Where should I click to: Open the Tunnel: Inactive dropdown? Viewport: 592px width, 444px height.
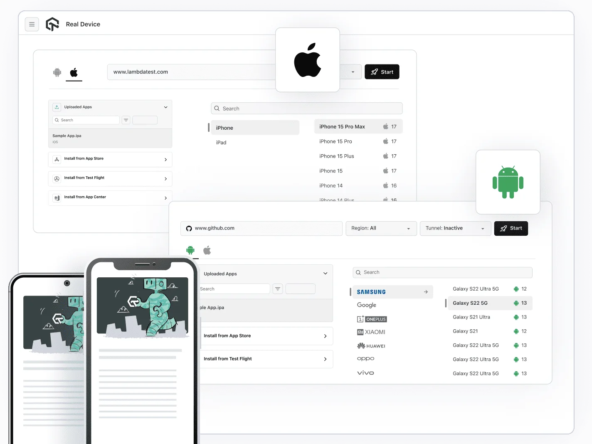click(x=455, y=228)
